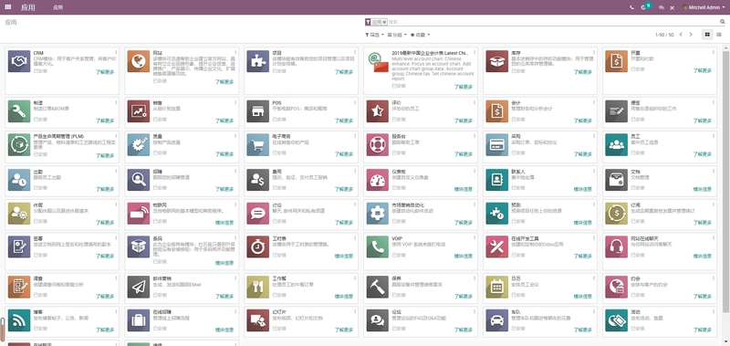Screen dimensions: 730x346
Task: Click the 1-50 / 50 pager counter
Action: click(x=664, y=35)
